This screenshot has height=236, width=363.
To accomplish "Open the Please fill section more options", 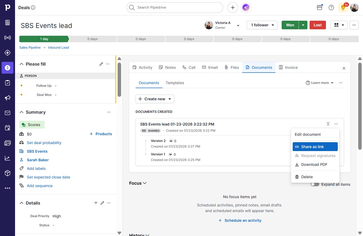I will 108,64.
